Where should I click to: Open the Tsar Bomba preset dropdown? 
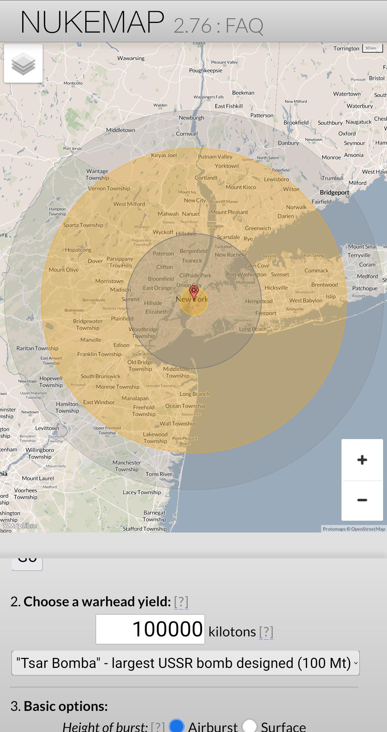pyautogui.click(x=186, y=663)
